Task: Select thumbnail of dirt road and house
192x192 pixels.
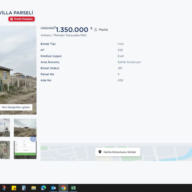Action: (x=25, y=127)
